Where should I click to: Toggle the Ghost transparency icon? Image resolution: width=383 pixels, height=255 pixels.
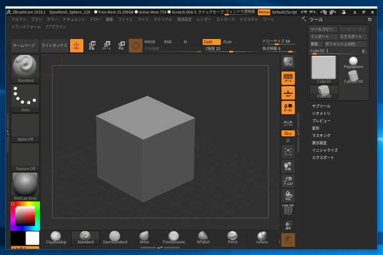pyautogui.click(x=288, y=240)
